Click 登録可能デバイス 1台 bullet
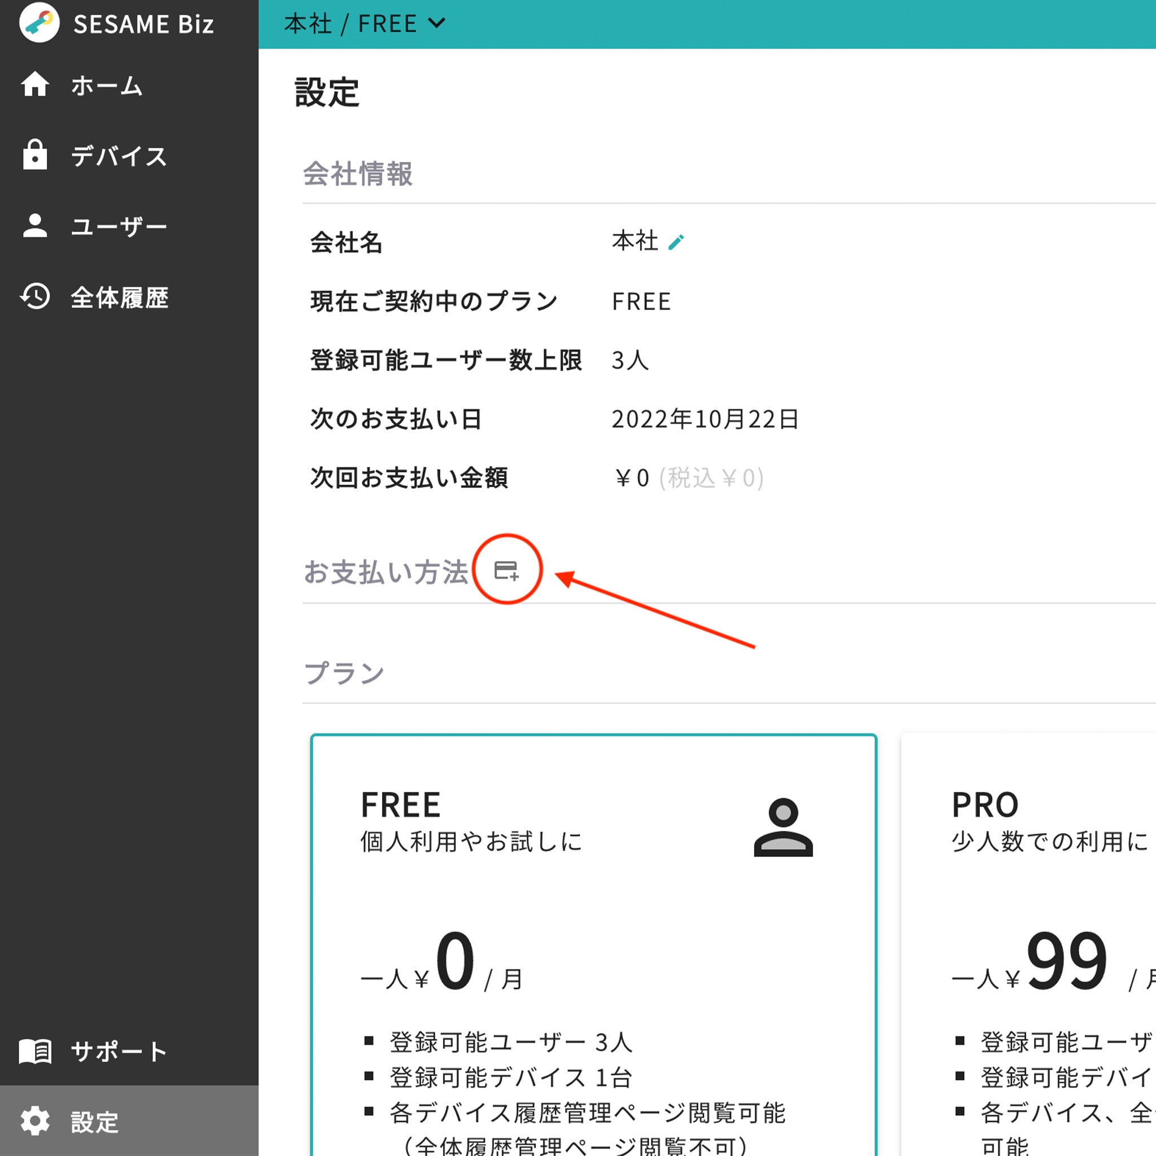Image resolution: width=1156 pixels, height=1156 pixels. (x=510, y=1078)
